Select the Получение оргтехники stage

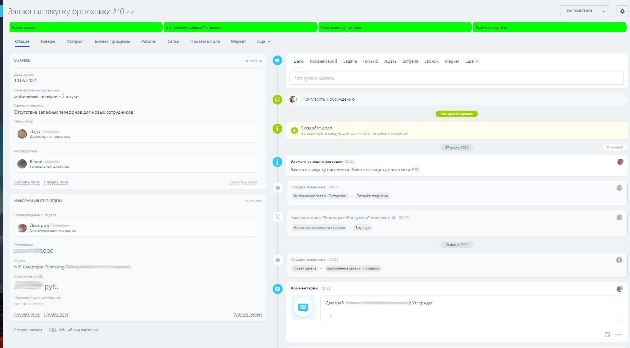click(x=395, y=27)
